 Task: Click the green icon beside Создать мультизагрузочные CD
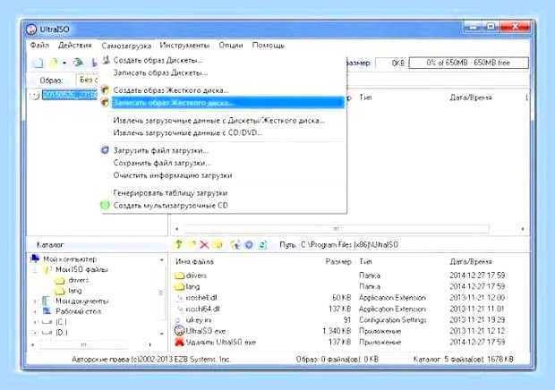point(105,205)
